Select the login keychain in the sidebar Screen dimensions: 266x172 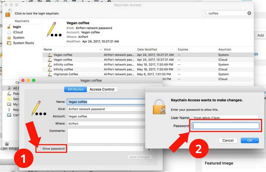[17, 27]
